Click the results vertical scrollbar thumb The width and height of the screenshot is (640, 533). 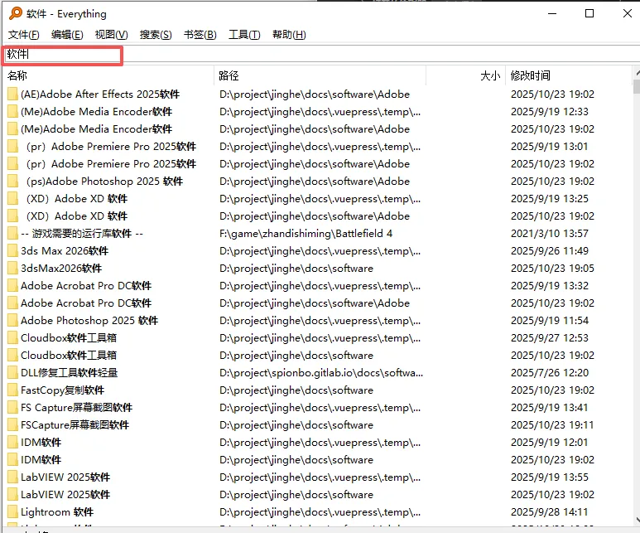(637, 87)
